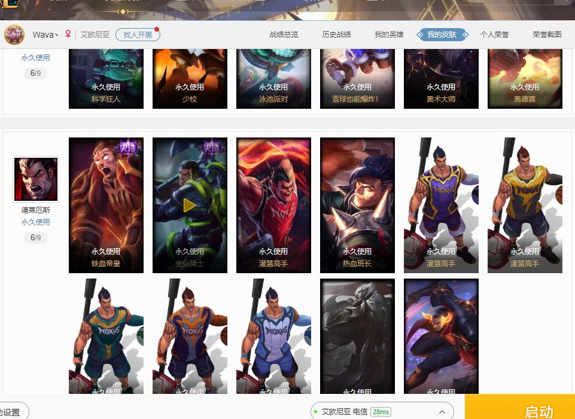
Task: Click the 史诗 badge on 铁血帝皇
Action: 128,148
